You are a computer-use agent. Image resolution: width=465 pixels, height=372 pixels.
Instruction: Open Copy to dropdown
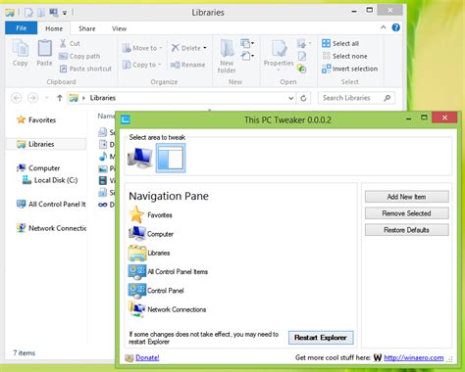pos(141,65)
